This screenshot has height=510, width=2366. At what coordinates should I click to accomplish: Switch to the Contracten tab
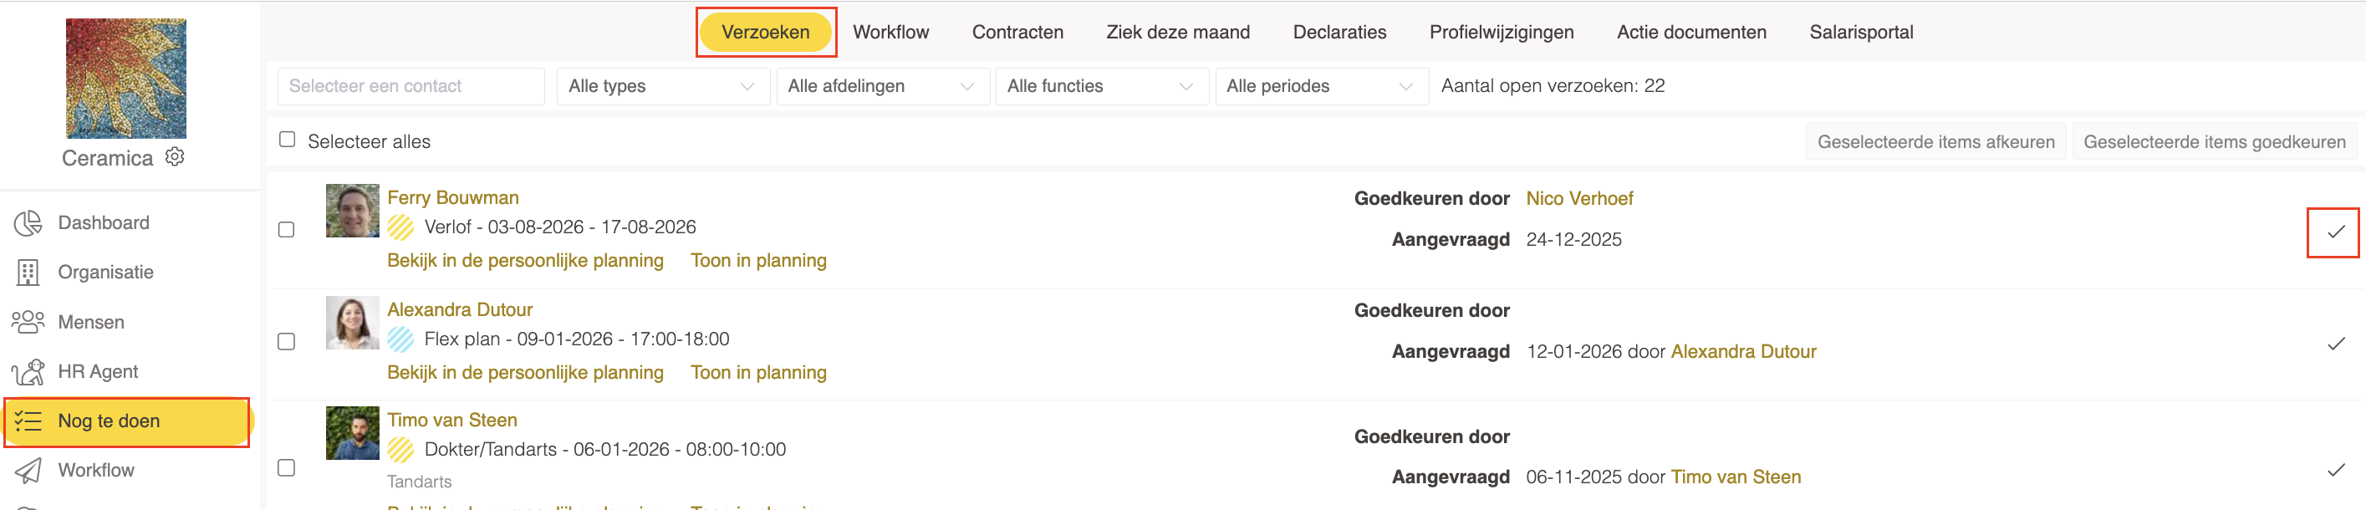pyautogui.click(x=1017, y=32)
